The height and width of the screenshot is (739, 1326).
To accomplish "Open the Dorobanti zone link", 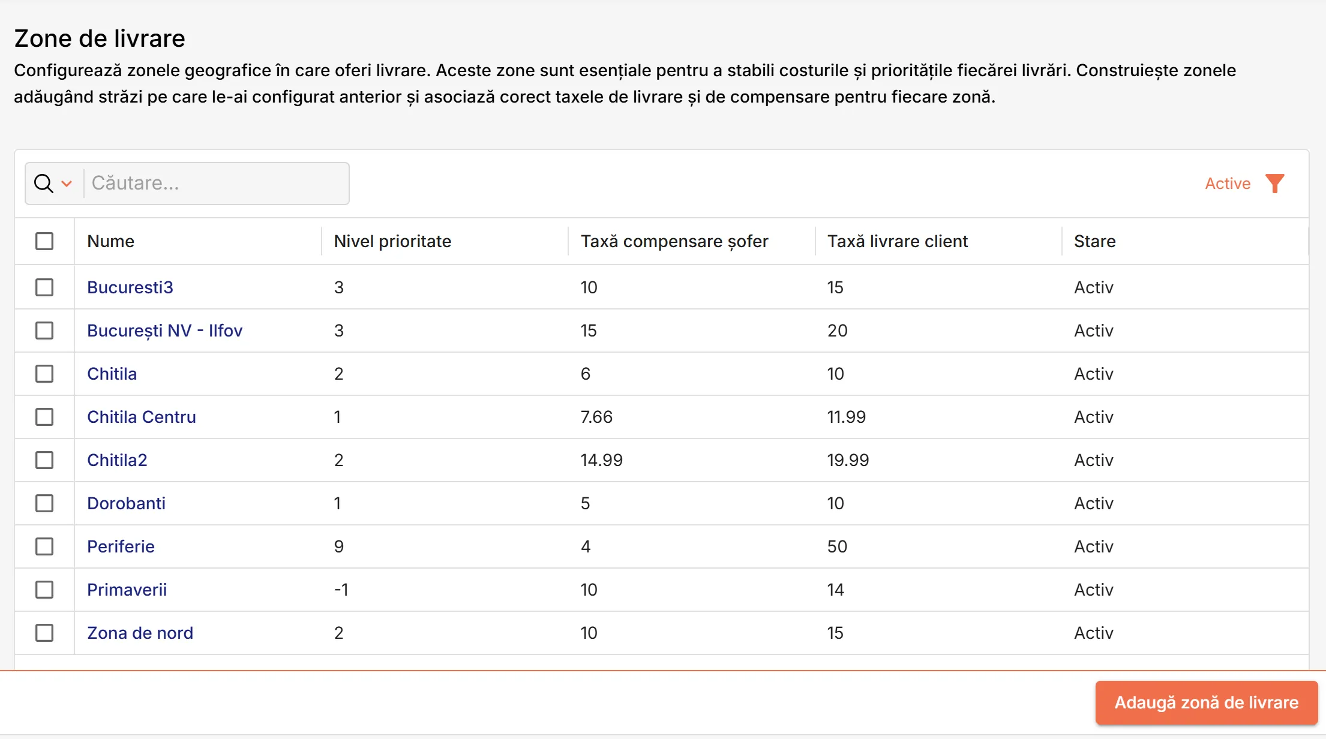I will [126, 503].
